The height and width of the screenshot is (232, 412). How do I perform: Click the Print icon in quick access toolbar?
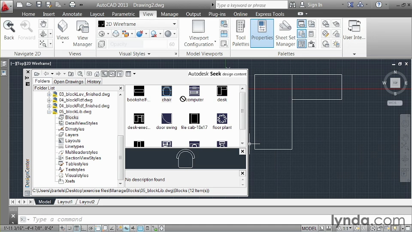(72, 4)
